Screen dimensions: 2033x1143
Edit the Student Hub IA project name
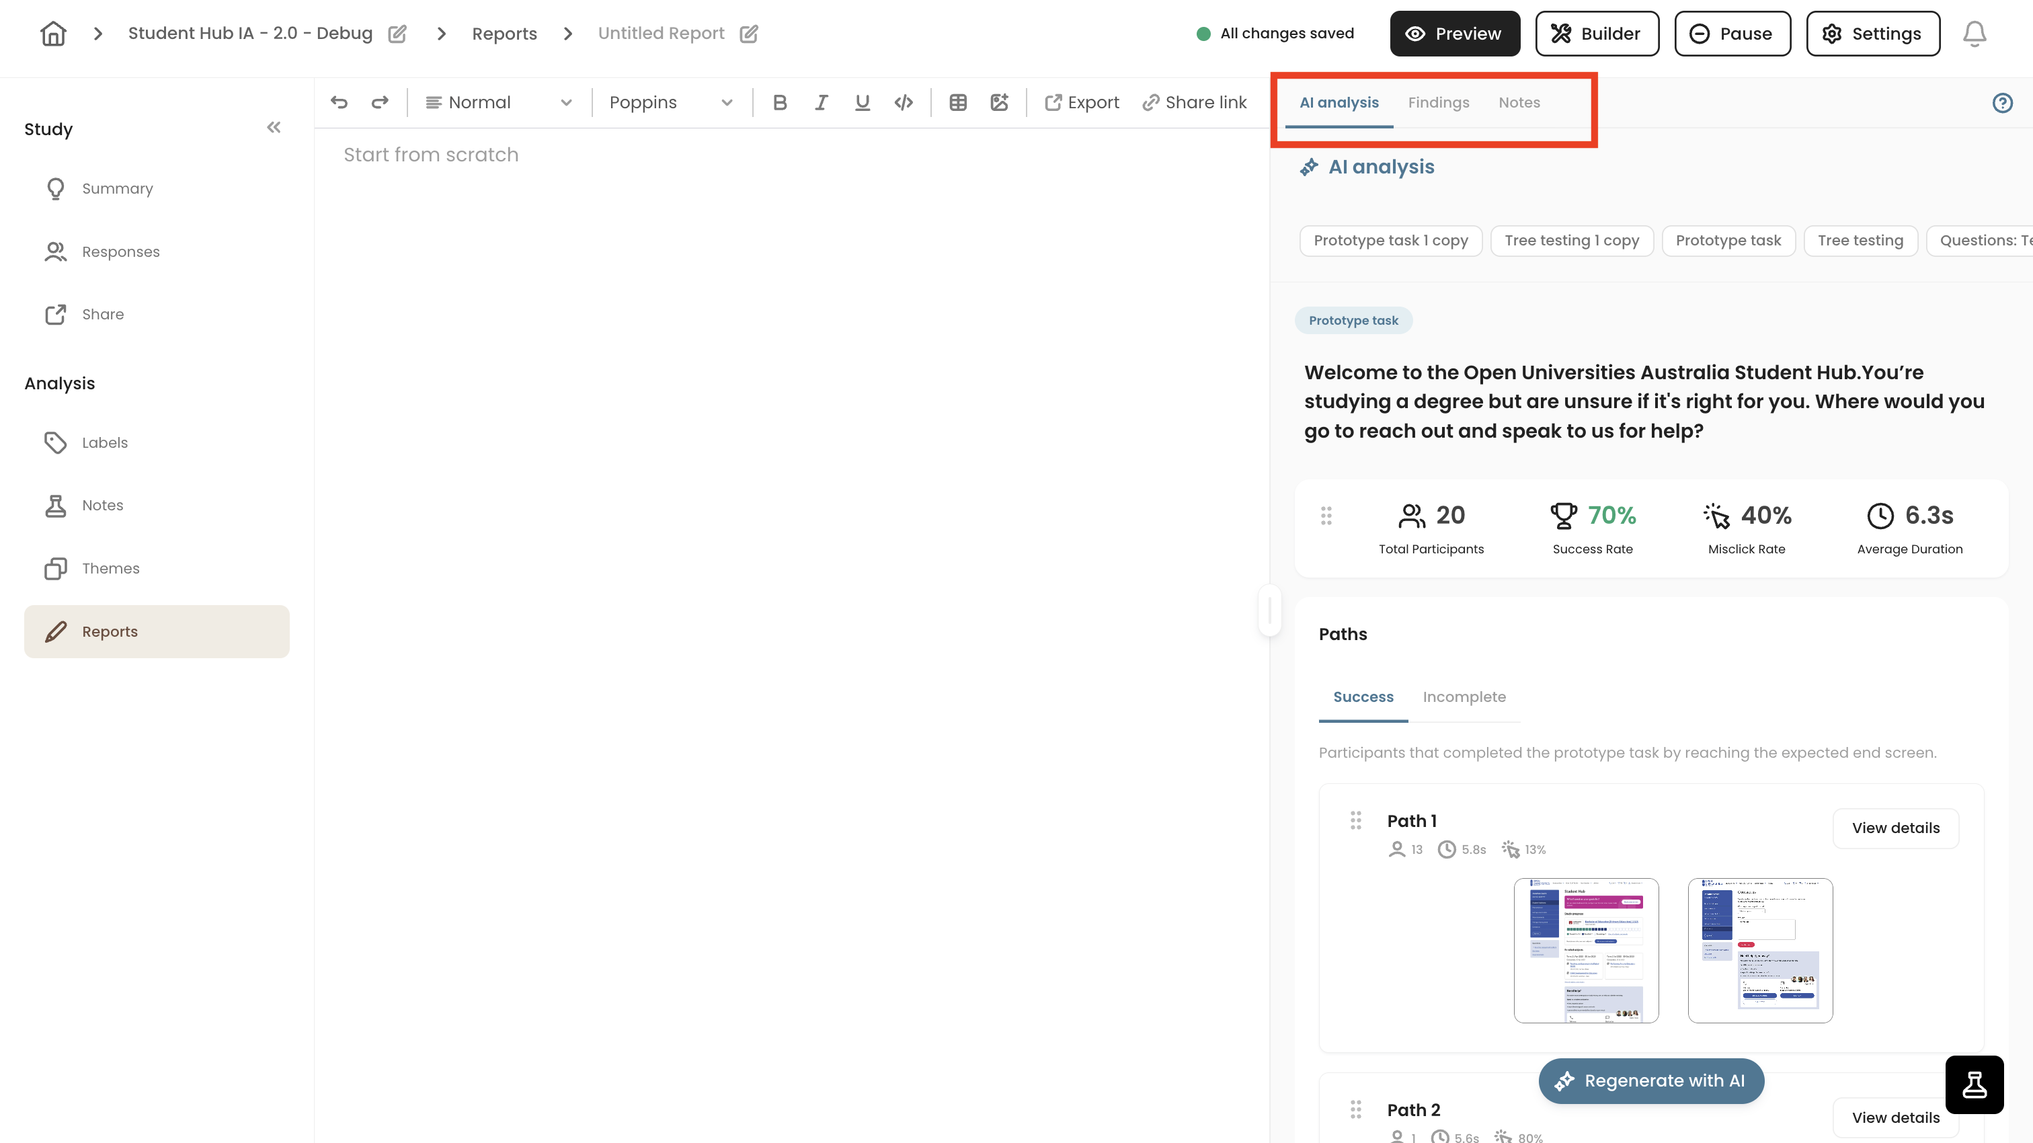click(x=397, y=33)
